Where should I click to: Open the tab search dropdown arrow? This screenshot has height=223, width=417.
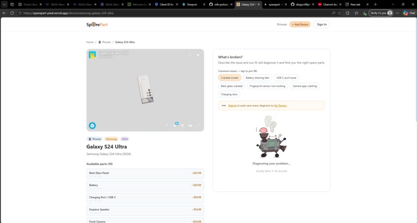(x=4, y=4)
